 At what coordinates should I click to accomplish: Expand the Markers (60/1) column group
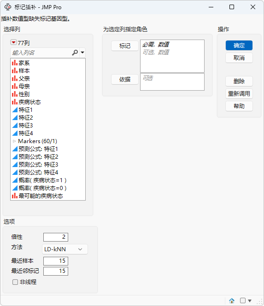point(14,141)
